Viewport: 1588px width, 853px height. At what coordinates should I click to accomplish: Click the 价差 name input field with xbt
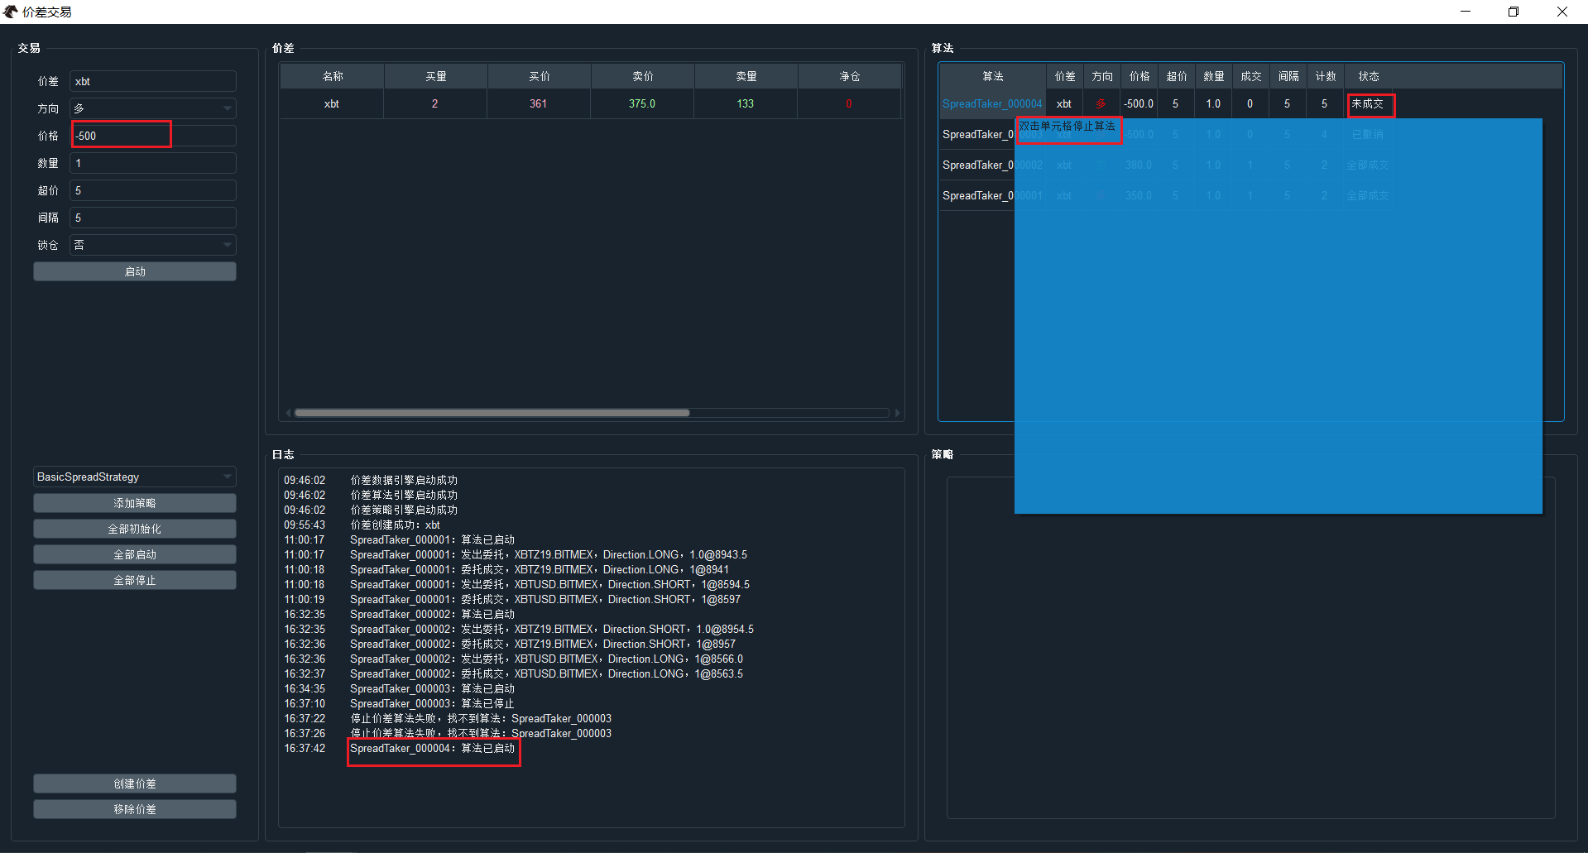[x=152, y=81]
